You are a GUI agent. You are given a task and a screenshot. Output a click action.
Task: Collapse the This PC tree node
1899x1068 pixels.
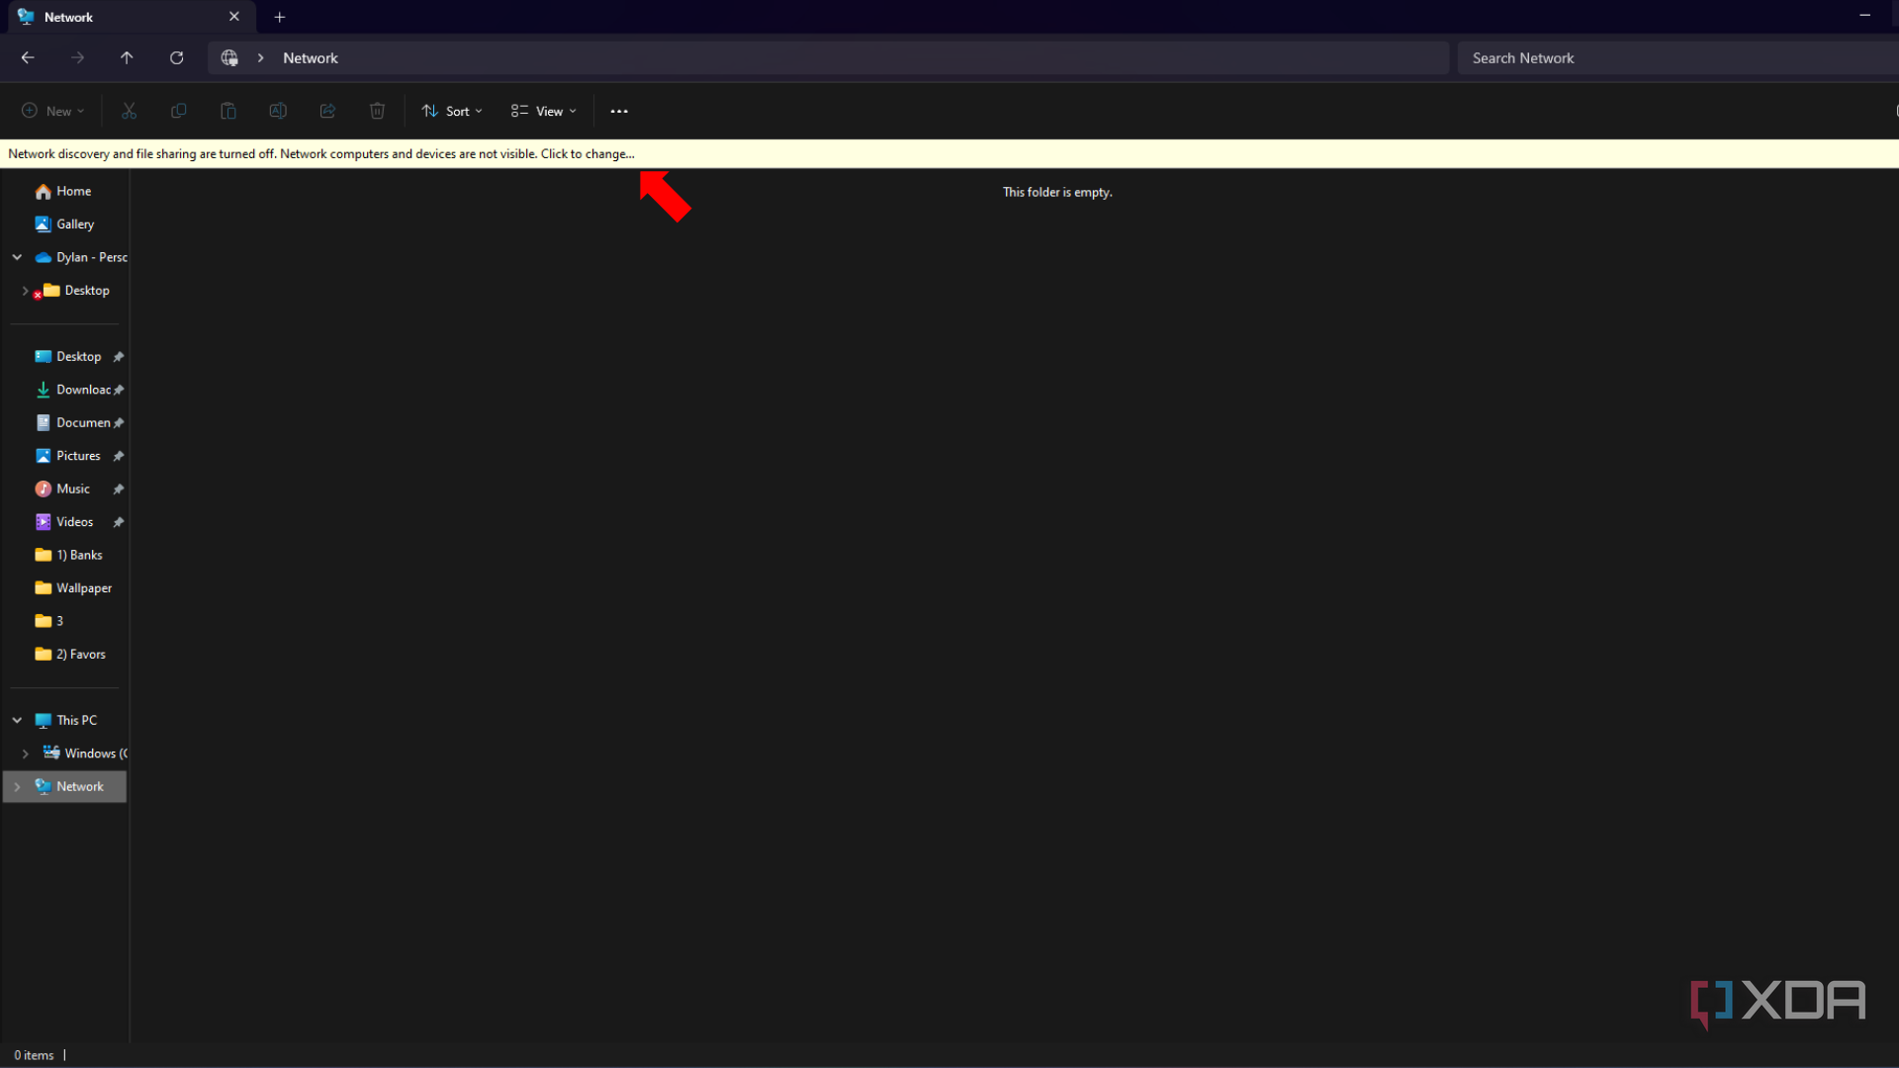click(17, 720)
